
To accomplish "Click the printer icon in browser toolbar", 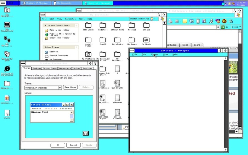I will [x=170, y=21].
